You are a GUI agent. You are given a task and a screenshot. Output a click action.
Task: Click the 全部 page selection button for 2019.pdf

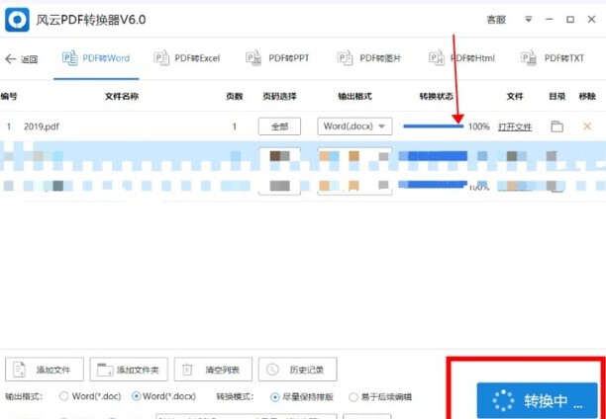pos(279,126)
